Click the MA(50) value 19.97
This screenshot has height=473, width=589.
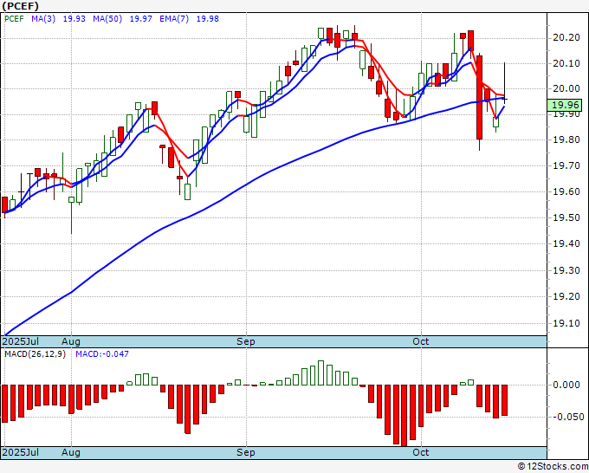141,19
